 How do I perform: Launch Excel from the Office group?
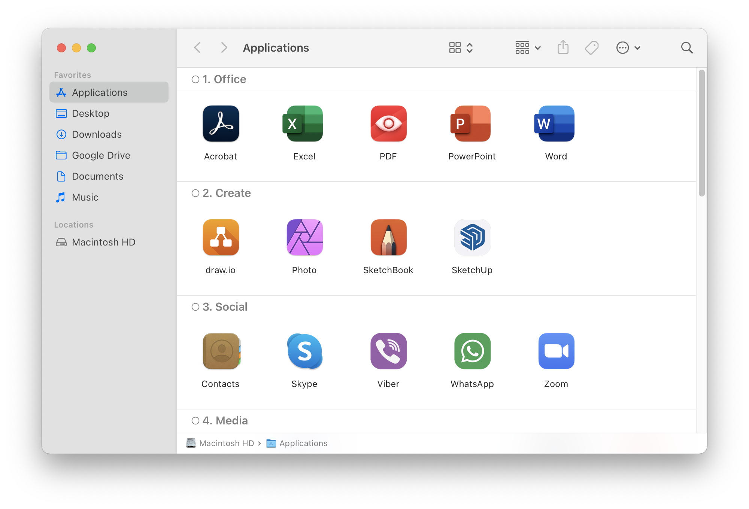[x=304, y=124]
